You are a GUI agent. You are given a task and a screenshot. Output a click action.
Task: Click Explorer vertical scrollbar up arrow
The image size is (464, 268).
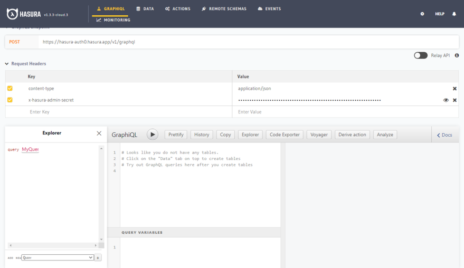(x=101, y=148)
